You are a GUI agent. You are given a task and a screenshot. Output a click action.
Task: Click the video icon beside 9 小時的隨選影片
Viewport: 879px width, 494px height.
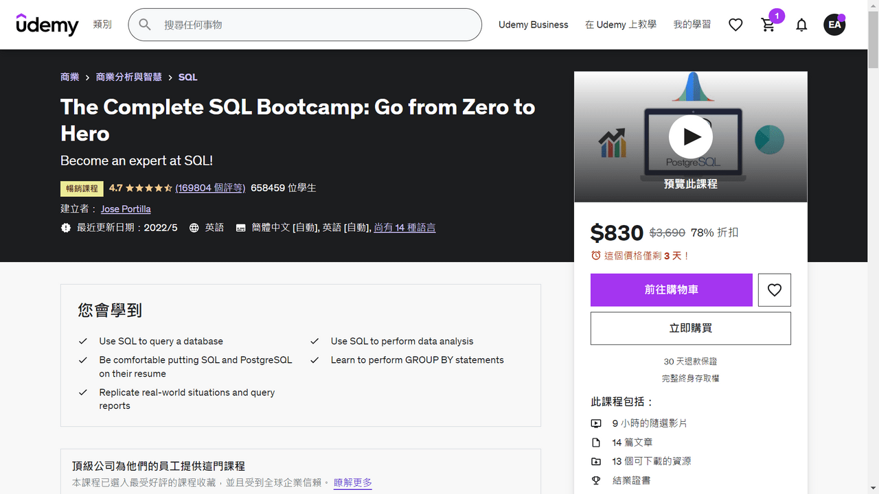596,423
